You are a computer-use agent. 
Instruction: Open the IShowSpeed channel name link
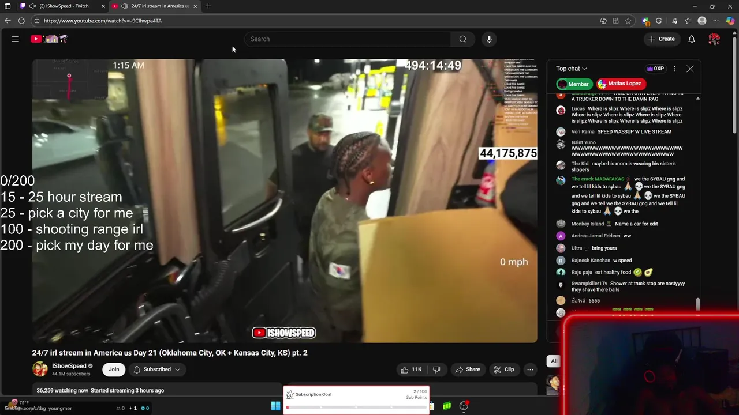69,366
